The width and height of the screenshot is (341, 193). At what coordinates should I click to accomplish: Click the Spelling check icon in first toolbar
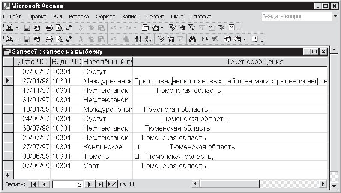tap(69, 28)
